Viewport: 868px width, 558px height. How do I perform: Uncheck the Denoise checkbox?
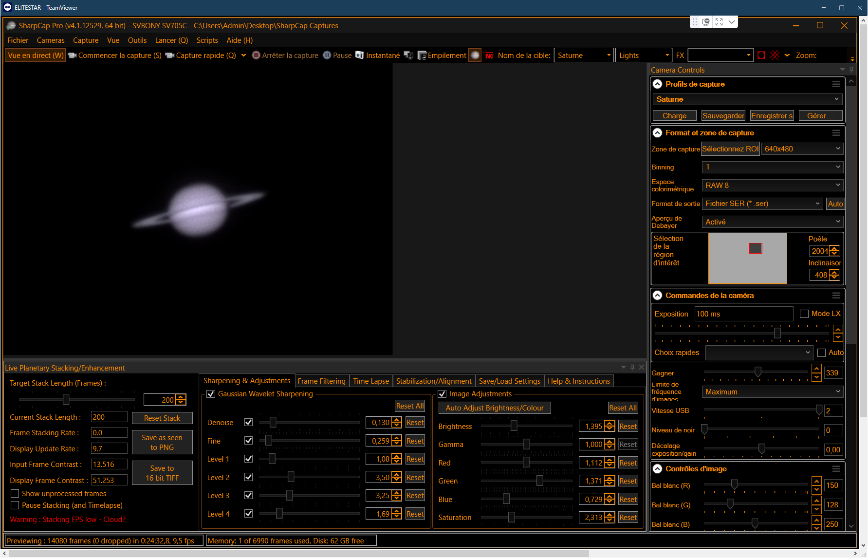[x=248, y=423]
